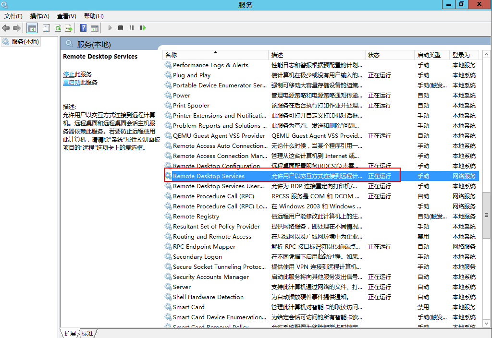Image resolution: width=492 pixels, height=338 pixels.
Task: Open the Properties toolbar icon
Action: coord(46,28)
